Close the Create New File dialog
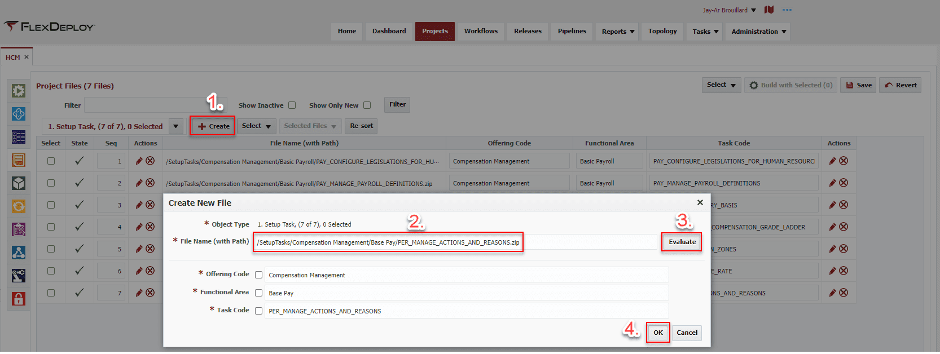This screenshot has height=354, width=940. pos(700,202)
